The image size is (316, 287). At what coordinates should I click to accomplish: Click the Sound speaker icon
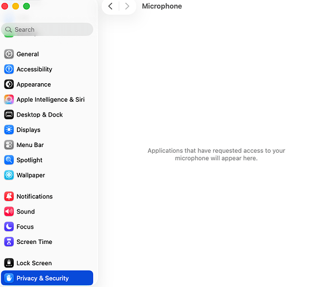click(9, 211)
